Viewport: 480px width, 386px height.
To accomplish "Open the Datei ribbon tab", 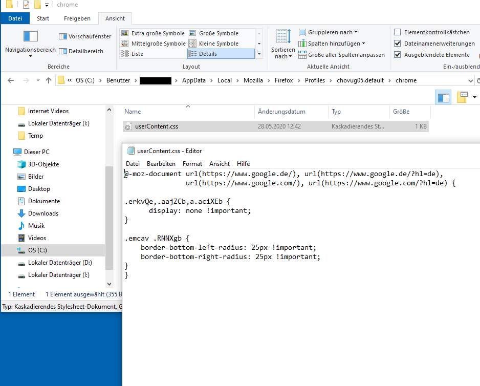I will (15, 18).
